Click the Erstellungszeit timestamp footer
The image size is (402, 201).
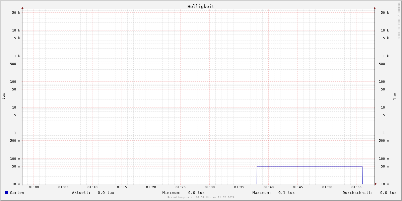click(201, 198)
